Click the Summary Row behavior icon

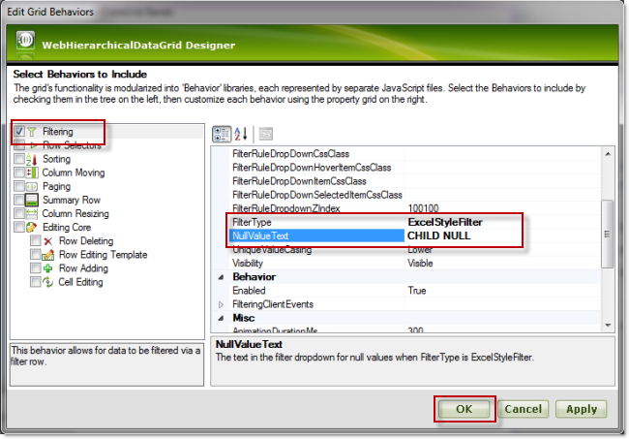[x=33, y=200]
